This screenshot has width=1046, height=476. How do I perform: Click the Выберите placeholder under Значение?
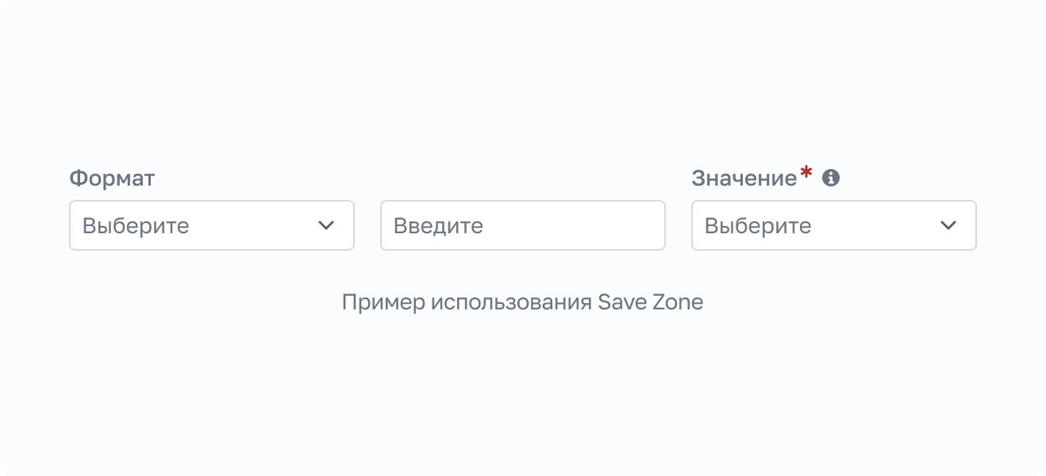pyautogui.click(x=758, y=226)
